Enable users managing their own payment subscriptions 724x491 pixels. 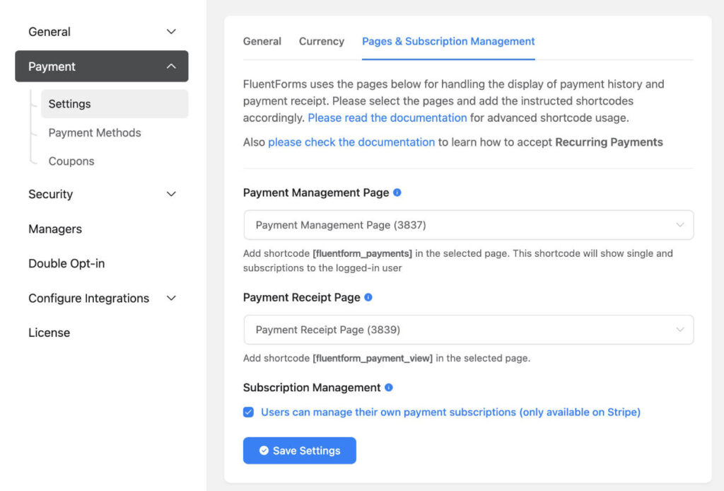[248, 412]
